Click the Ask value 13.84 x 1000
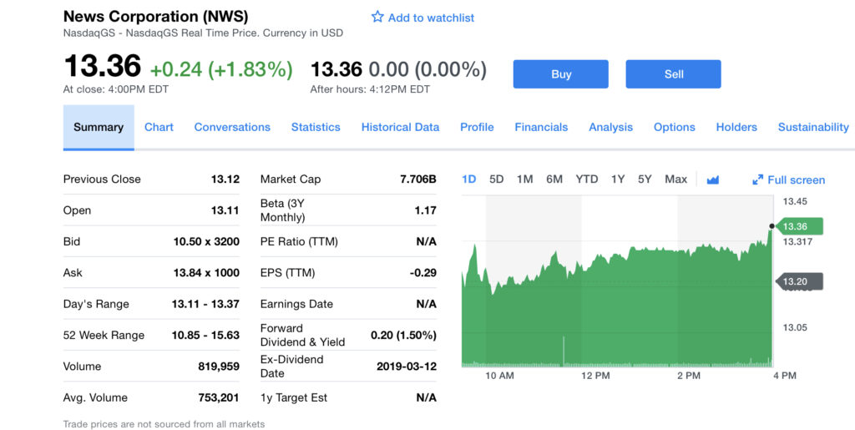This screenshot has width=855, height=430. (x=206, y=272)
